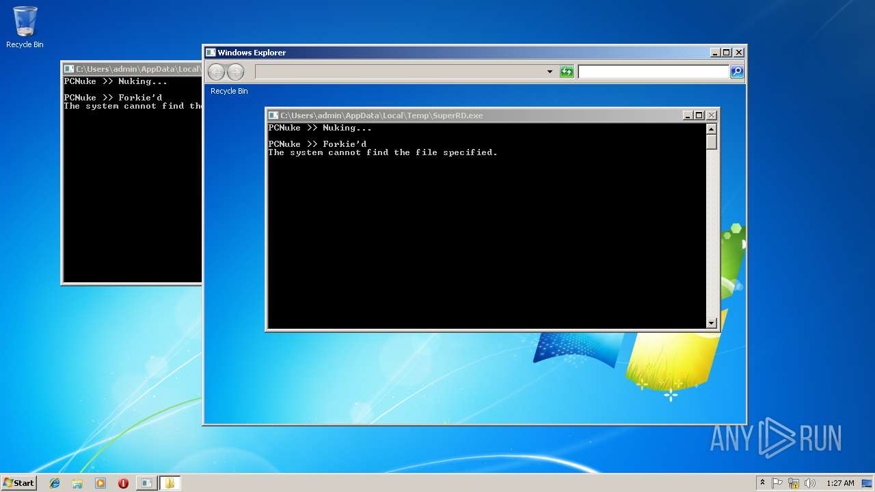Image resolution: width=875 pixels, height=492 pixels.
Task: Click "The system cannot find the file specified." text
Action: [x=383, y=152]
